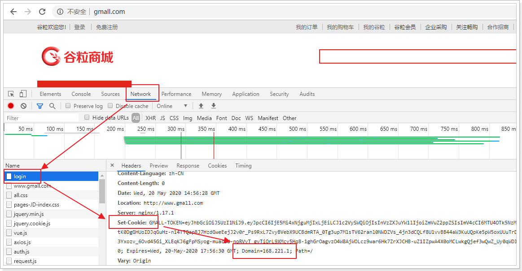Select the www.gmall.com request row
Screen dimensions: 522x271
tap(51, 186)
